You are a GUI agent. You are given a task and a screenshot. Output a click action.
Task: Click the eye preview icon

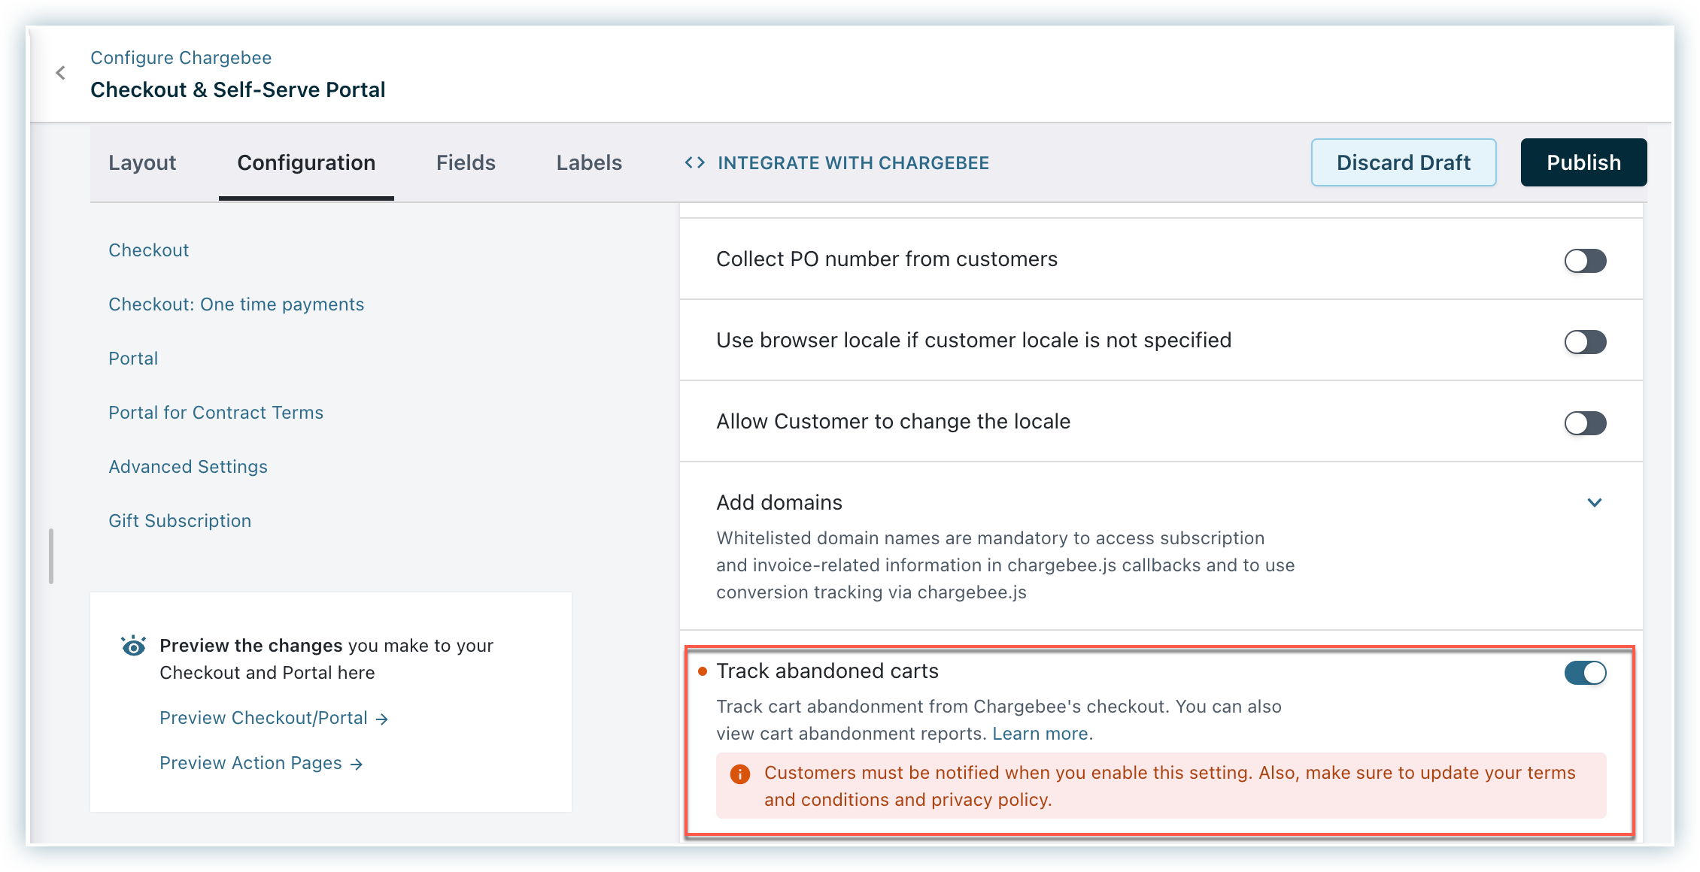(x=134, y=646)
